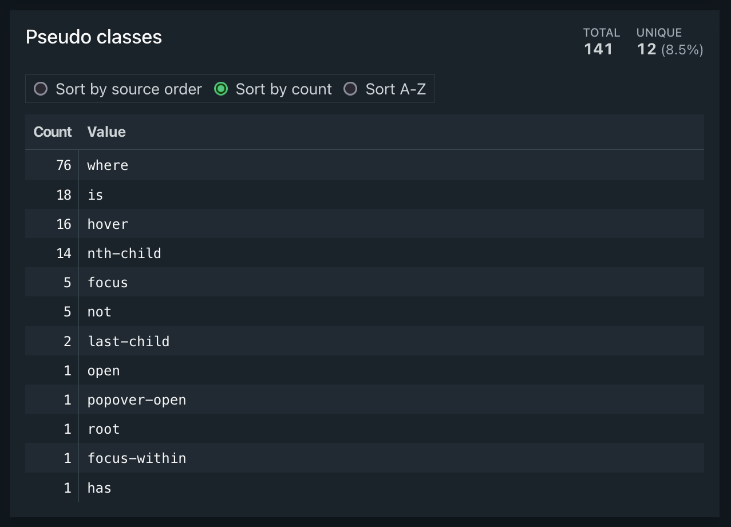This screenshot has height=527, width=731.
Task: Click the 'has' pseudo class row
Action: tap(99, 488)
